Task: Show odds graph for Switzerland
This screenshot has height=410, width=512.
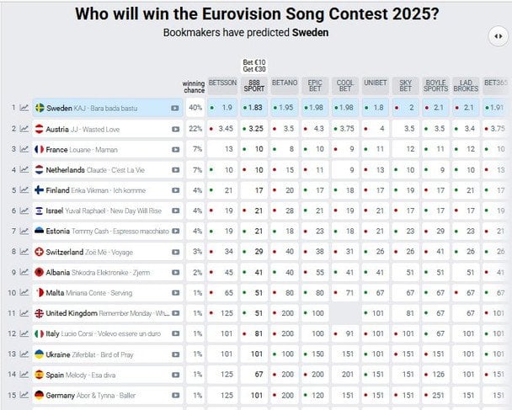Action: click(x=25, y=252)
